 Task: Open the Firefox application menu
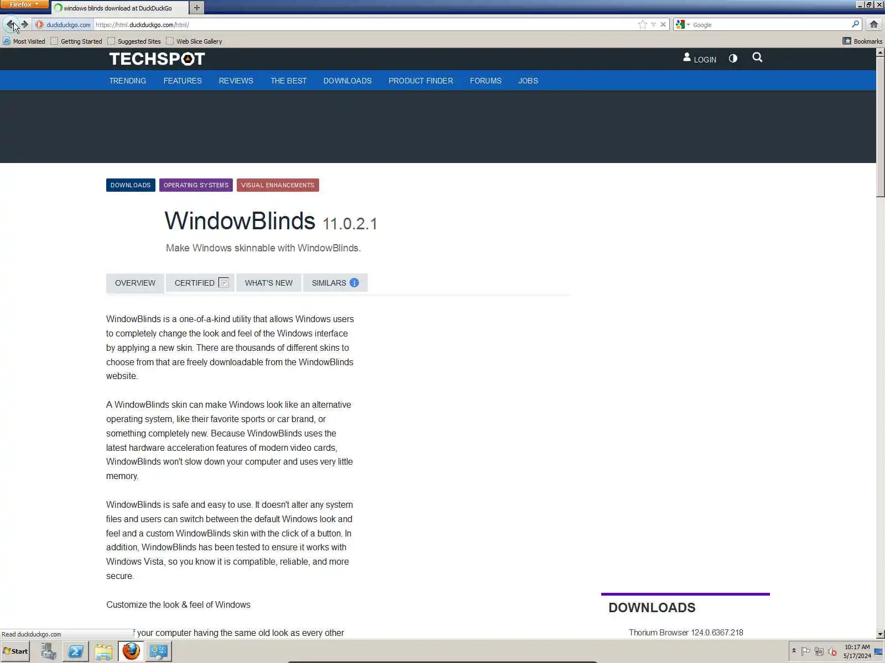point(24,4)
